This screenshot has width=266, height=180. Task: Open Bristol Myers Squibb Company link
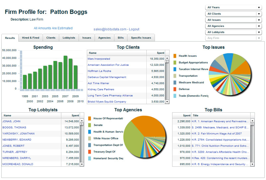click(107, 102)
